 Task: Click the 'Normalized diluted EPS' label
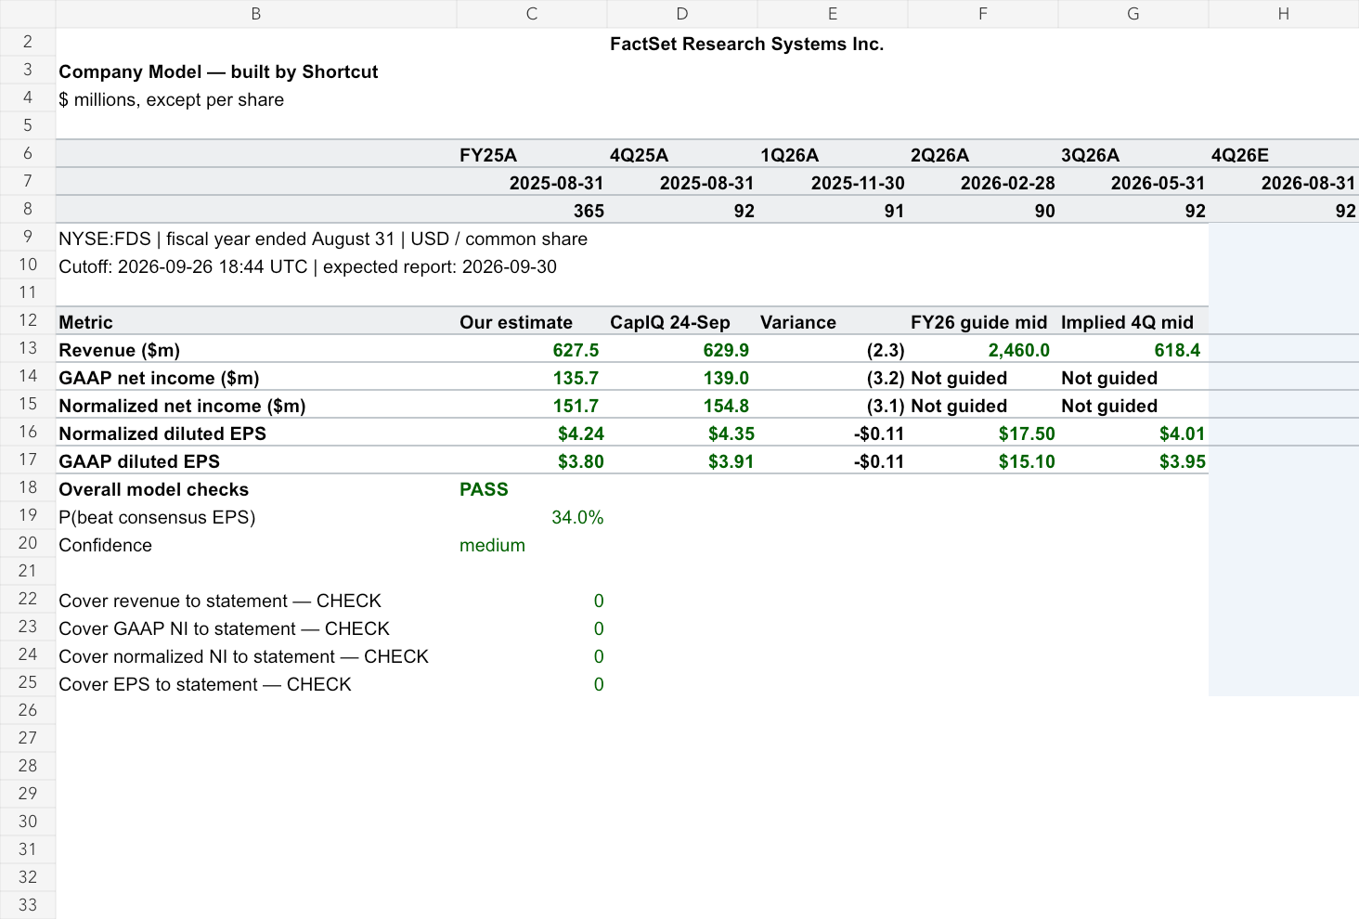tap(162, 434)
